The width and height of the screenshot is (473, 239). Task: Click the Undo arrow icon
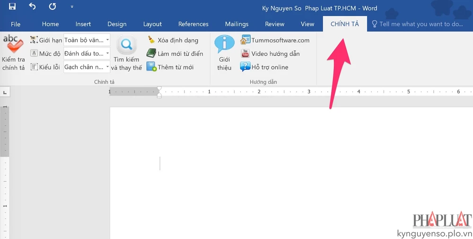point(32,7)
